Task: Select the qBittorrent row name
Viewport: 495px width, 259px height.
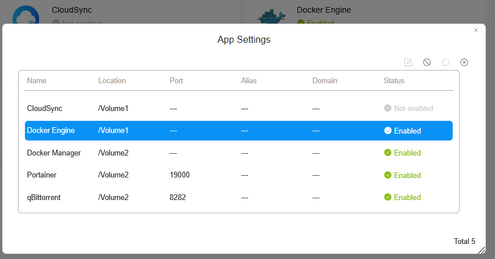Action: (x=44, y=197)
